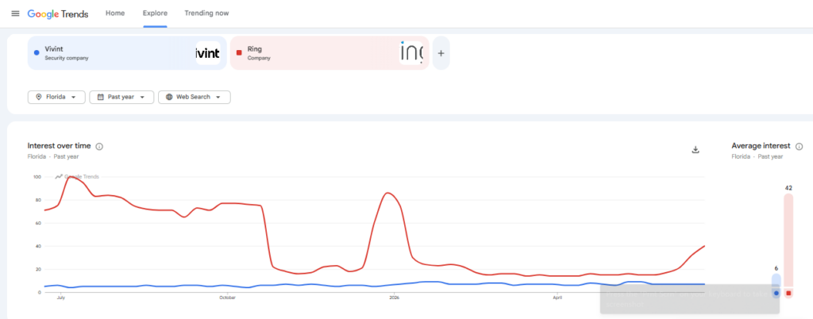This screenshot has height=319, width=813.
Task: Click the blue Vivint color dot in term card
Action: [x=37, y=53]
